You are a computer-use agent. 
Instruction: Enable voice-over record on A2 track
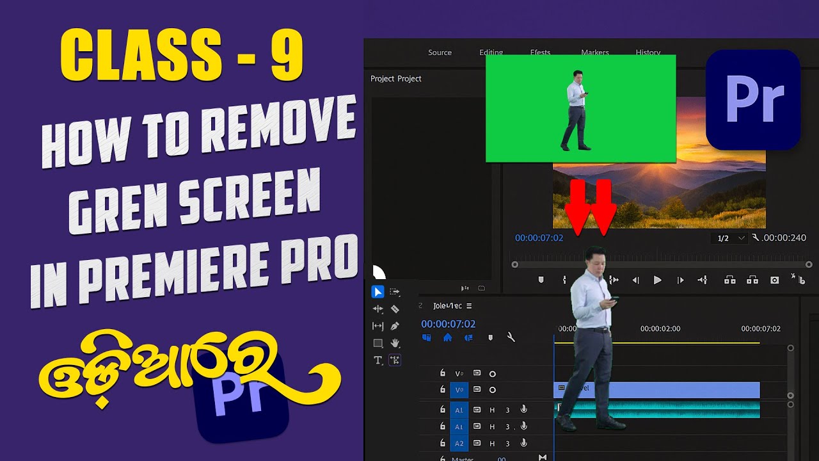click(524, 442)
